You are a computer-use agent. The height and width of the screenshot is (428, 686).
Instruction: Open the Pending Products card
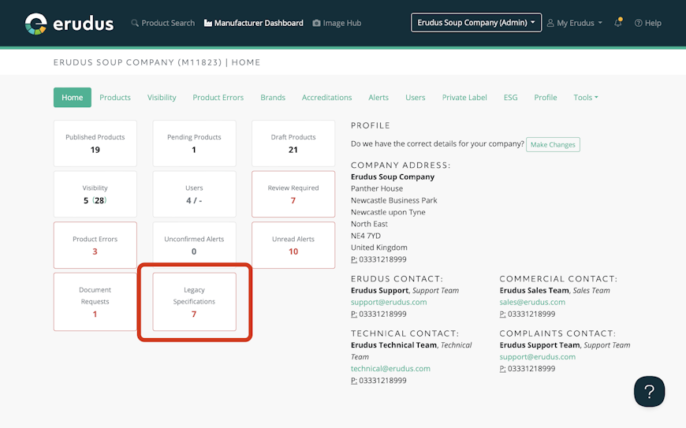(x=194, y=143)
